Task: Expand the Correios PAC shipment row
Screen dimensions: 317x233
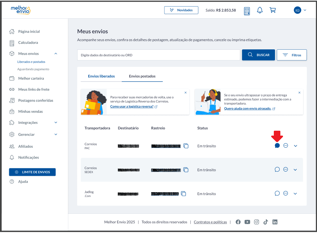Action: click(295, 146)
